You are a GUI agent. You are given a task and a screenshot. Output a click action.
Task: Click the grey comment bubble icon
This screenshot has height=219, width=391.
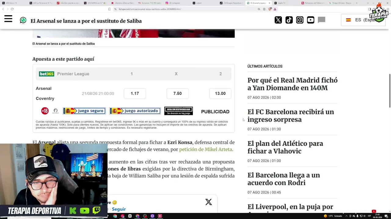click(321, 20)
